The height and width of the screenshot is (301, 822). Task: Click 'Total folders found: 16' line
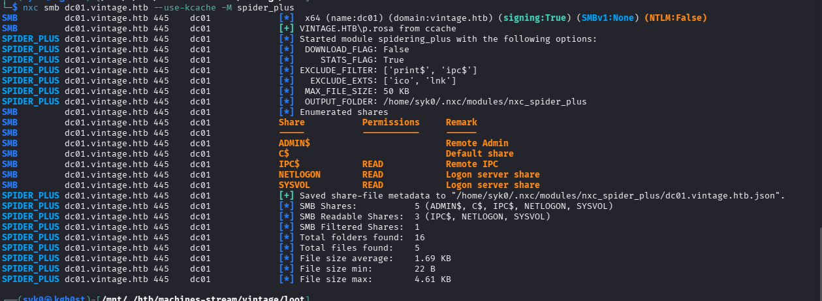[x=362, y=237]
